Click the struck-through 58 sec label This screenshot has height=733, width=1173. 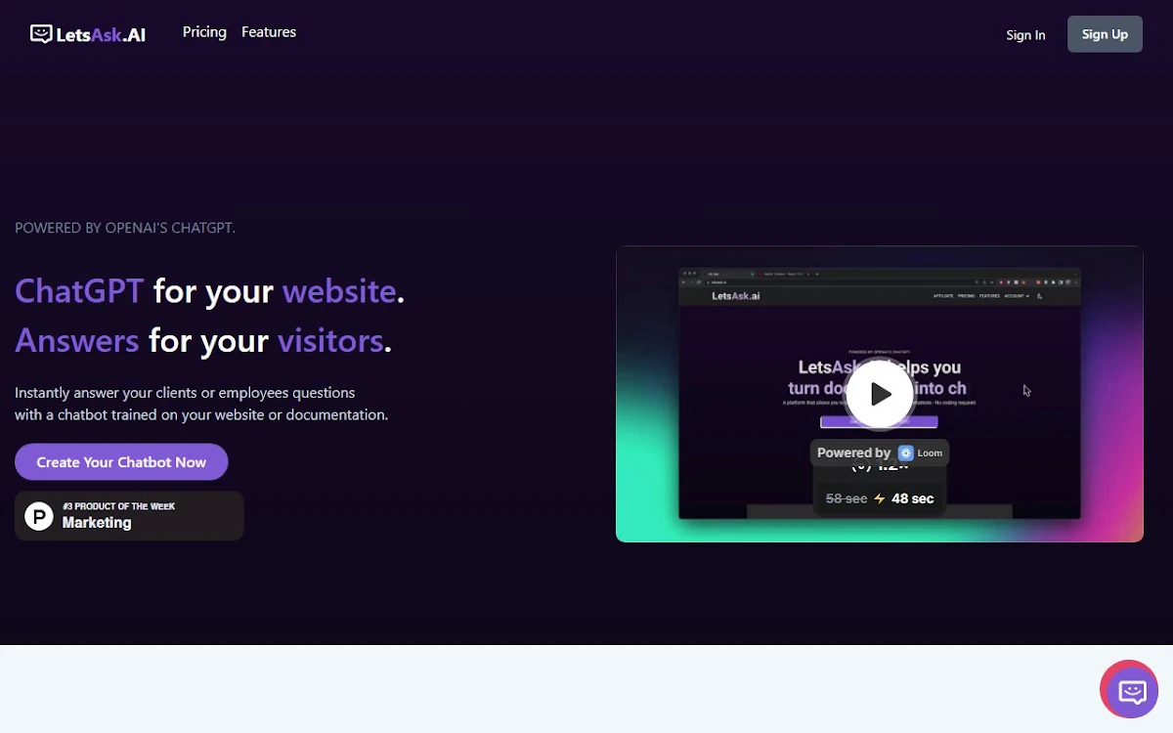pyautogui.click(x=847, y=498)
